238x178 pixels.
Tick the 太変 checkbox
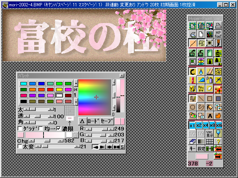(x=20, y=146)
